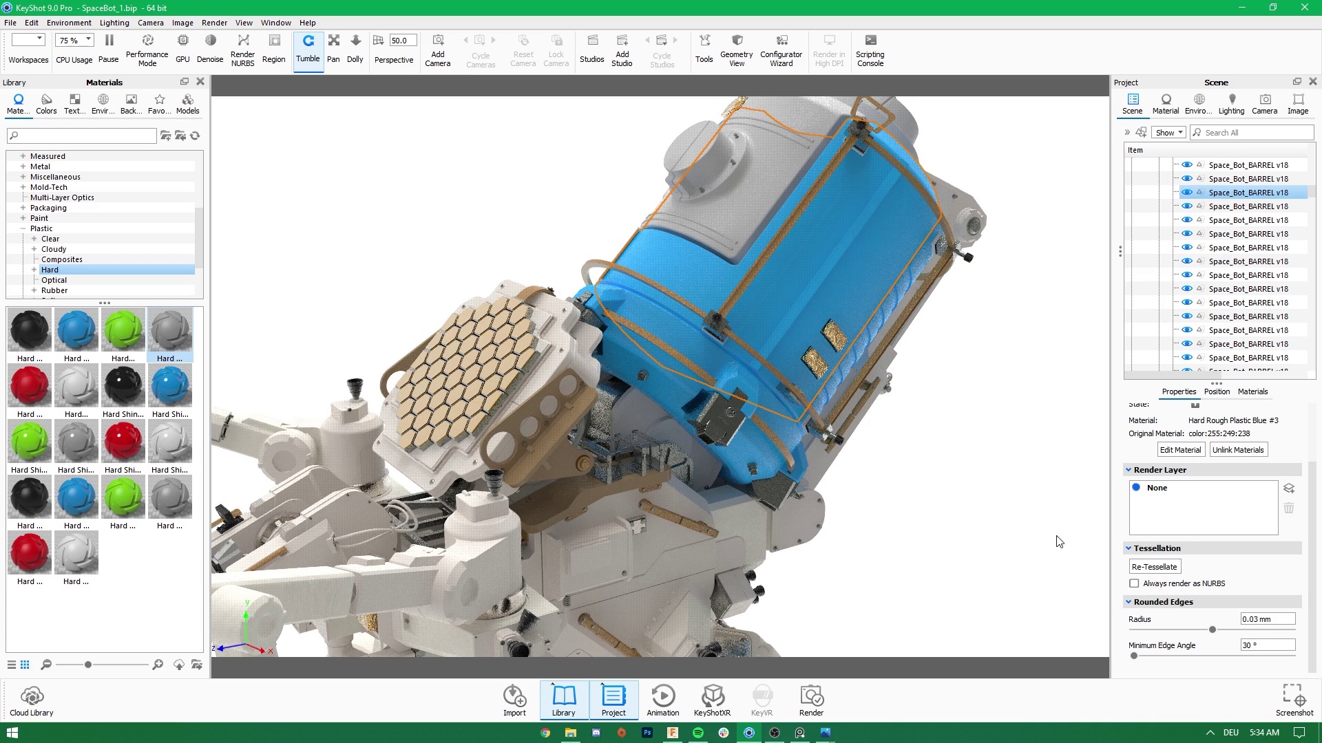Viewport: 1322px width, 743px height.
Task: Open the Studios tool
Action: coord(592,48)
